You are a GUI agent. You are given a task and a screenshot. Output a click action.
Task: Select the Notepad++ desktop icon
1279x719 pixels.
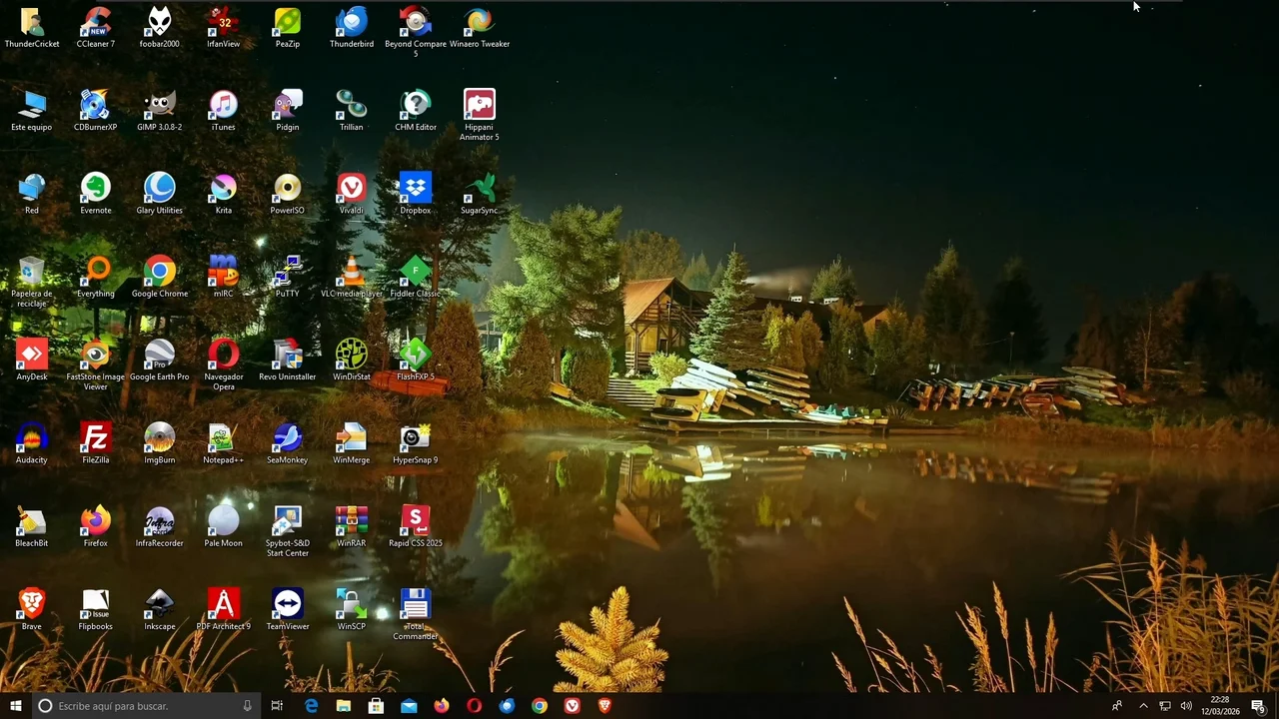pyautogui.click(x=223, y=438)
